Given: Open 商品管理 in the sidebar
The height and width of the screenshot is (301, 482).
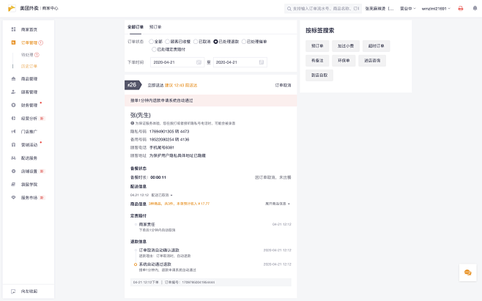Looking at the screenshot, I should [x=29, y=78].
